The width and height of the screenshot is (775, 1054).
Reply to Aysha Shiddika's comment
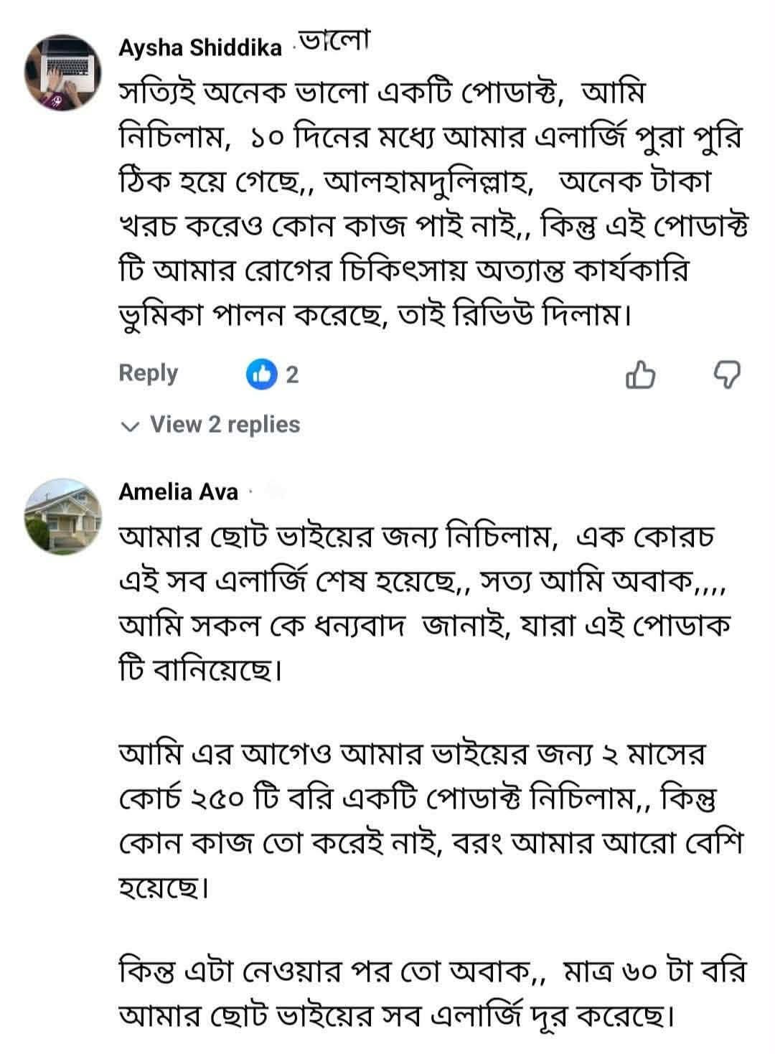148,373
